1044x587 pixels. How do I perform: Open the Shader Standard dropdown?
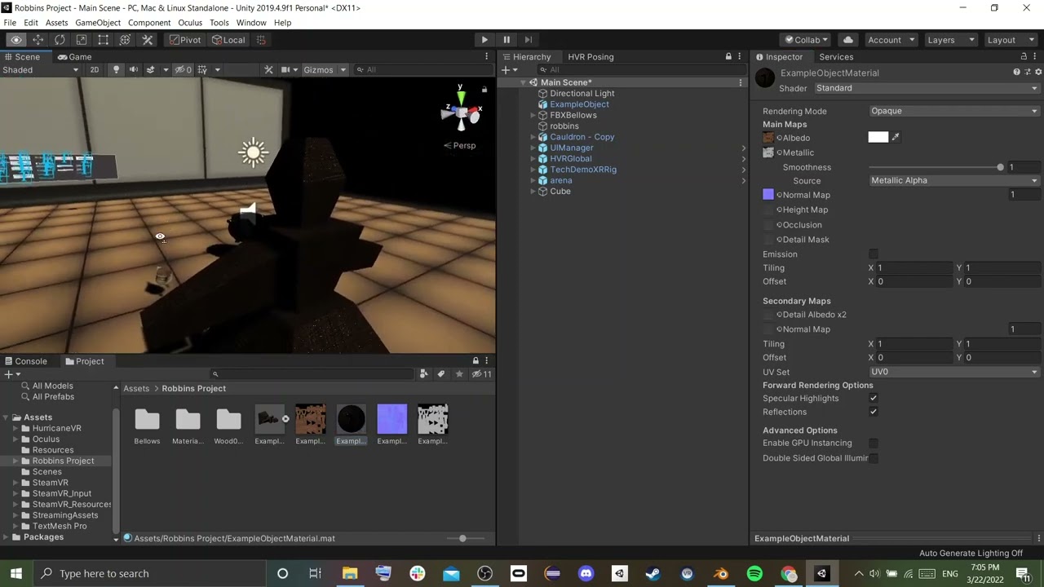tap(927, 88)
